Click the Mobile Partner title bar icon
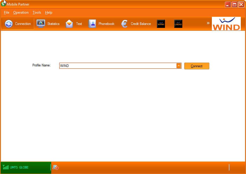The height and width of the screenshot is (174, 246). pyautogui.click(x=3, y=4)
